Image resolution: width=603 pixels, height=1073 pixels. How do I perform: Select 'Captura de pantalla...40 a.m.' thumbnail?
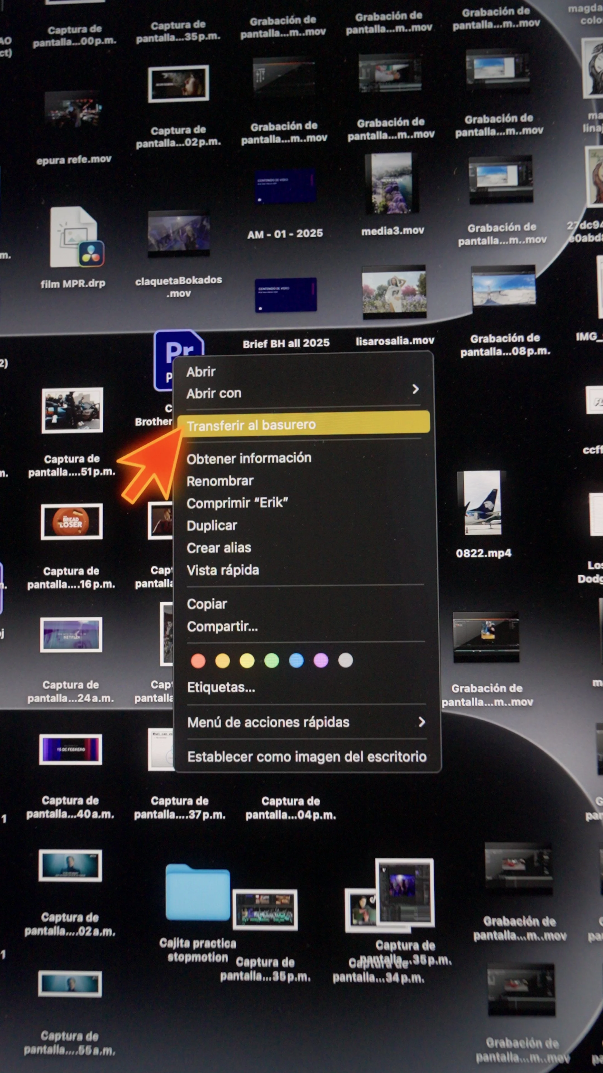[x=70, y=749]
